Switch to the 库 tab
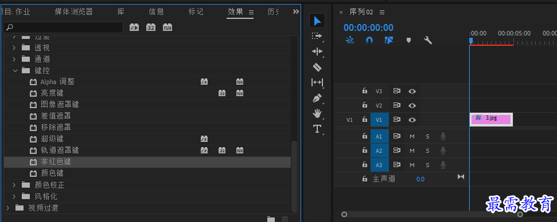This screenshot has width=557, height=222. click(x=121, y=11)
